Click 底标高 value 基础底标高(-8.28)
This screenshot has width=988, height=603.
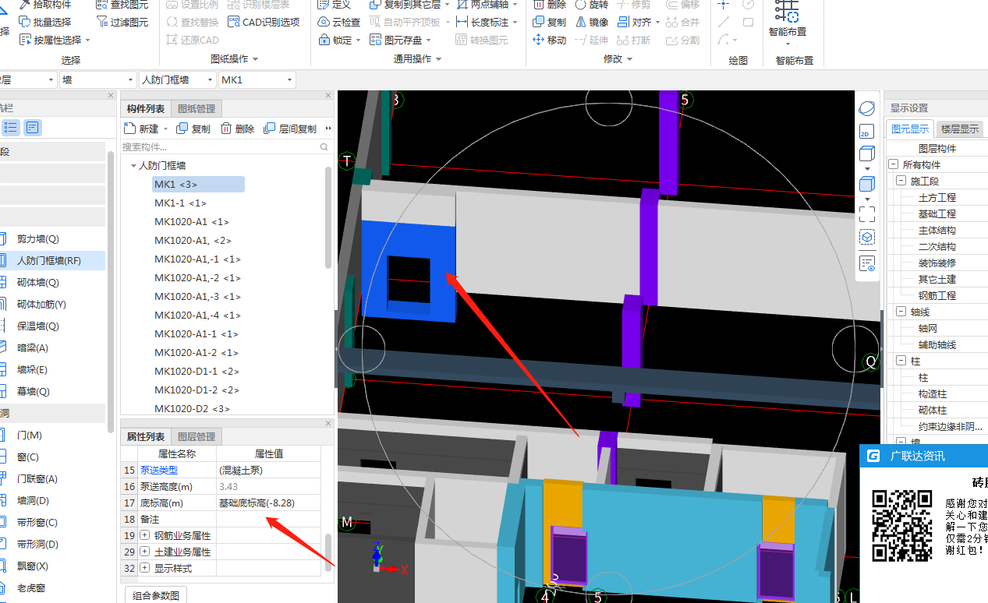(268, 503)
